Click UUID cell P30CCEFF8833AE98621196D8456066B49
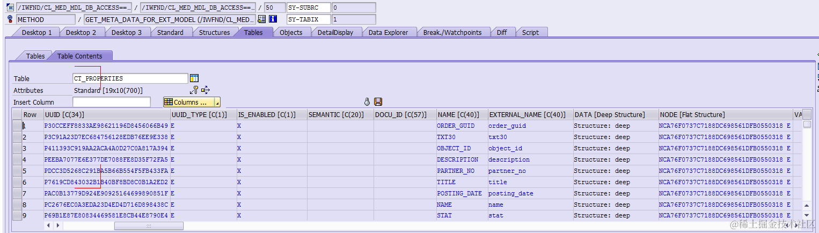This screenshot has width=819, height=233. [x=106, y=126]
